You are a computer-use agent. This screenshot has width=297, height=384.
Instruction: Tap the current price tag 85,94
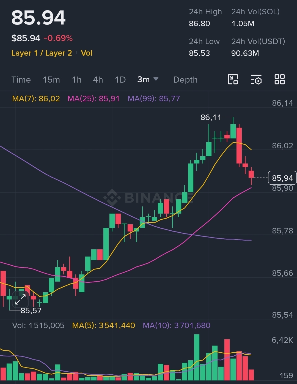(282, 178)
